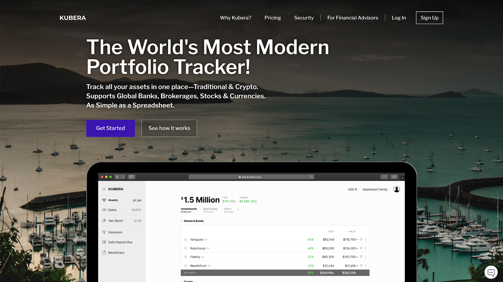Open the Appleseed Family dropdown

coord(376,189)
